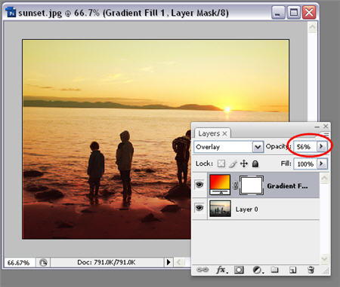Screen dimensions: 340x287
Task: Toggle Lock Position move icon
Action: click(x=244, y=163)
